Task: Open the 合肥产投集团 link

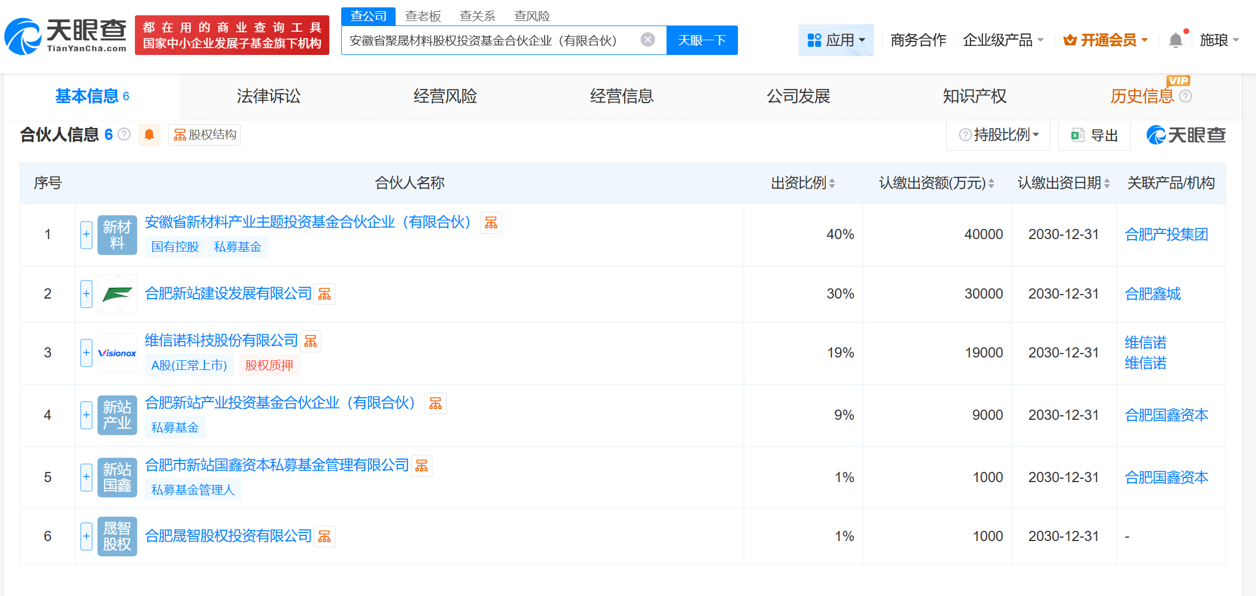Action: click(1166, 234)
